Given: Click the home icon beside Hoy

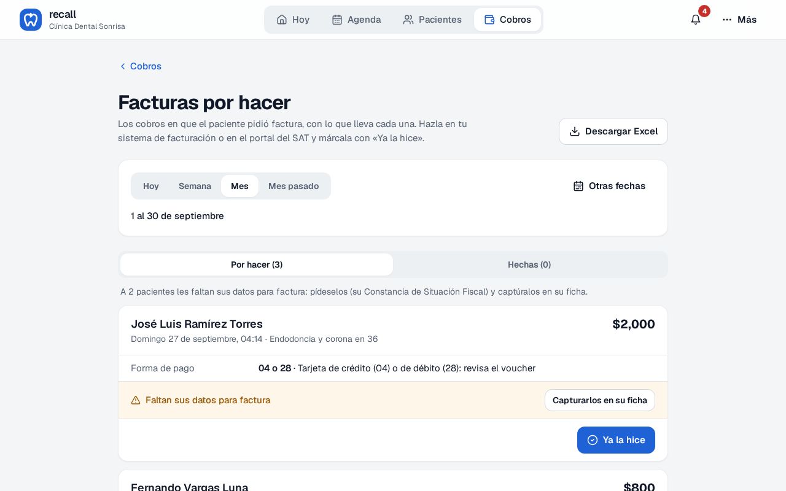Looking at the screenshot, I should [x=282, y=20].
